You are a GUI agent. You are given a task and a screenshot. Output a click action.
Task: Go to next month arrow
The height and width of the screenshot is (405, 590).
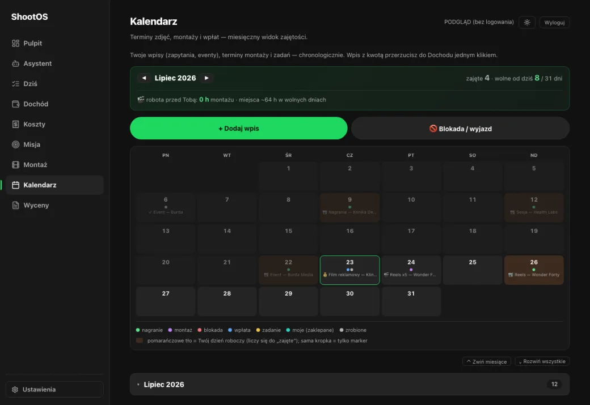coord(206,78)
